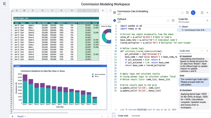Click the Sales Rep header cell

click(32, 23)
